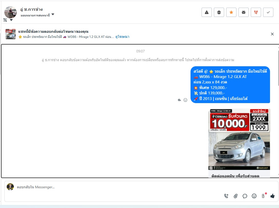Flag conversation as priority with red exclamation
The height and width of the screenshot is (208, 279).
[256, 13]
